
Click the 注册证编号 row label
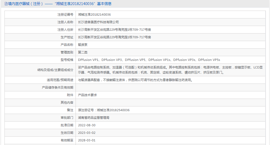pyautogui.click(x=65, y=15)
